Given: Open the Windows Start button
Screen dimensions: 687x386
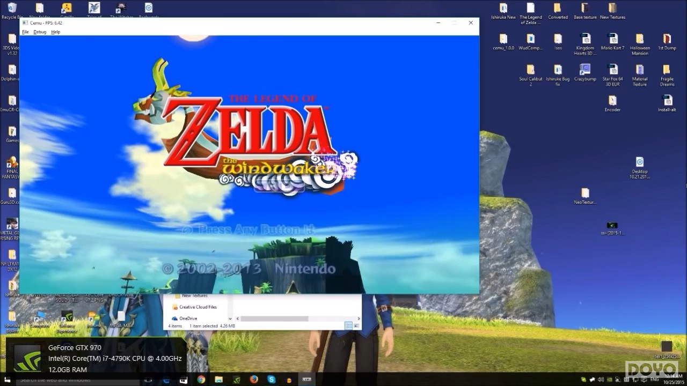Looking at the screenshot, I should 8,380.
